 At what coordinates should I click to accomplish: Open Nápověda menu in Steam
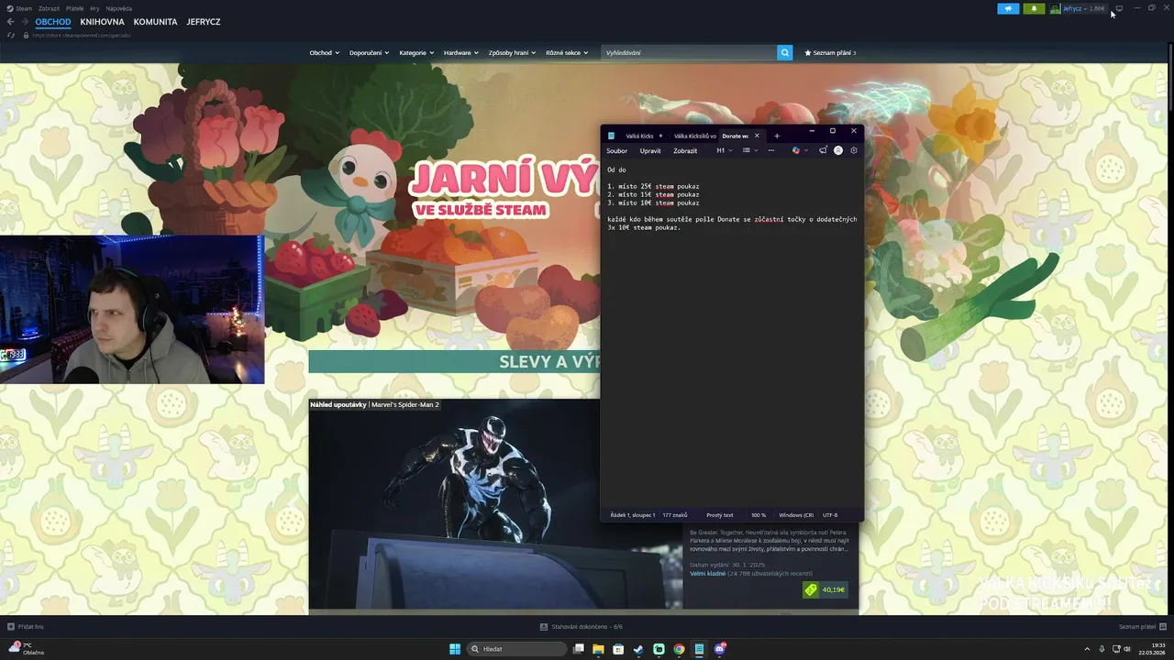[x=118, y=8]
